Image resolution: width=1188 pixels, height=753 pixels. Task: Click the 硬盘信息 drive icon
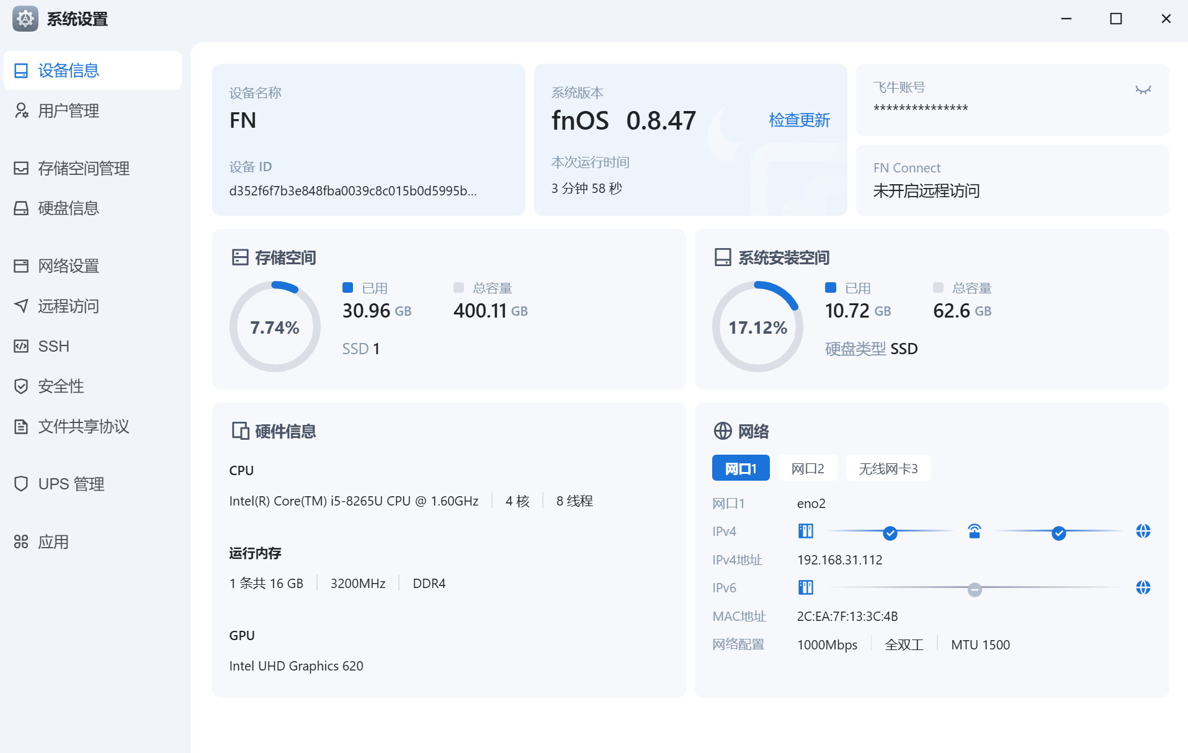[x=21, y=208]
